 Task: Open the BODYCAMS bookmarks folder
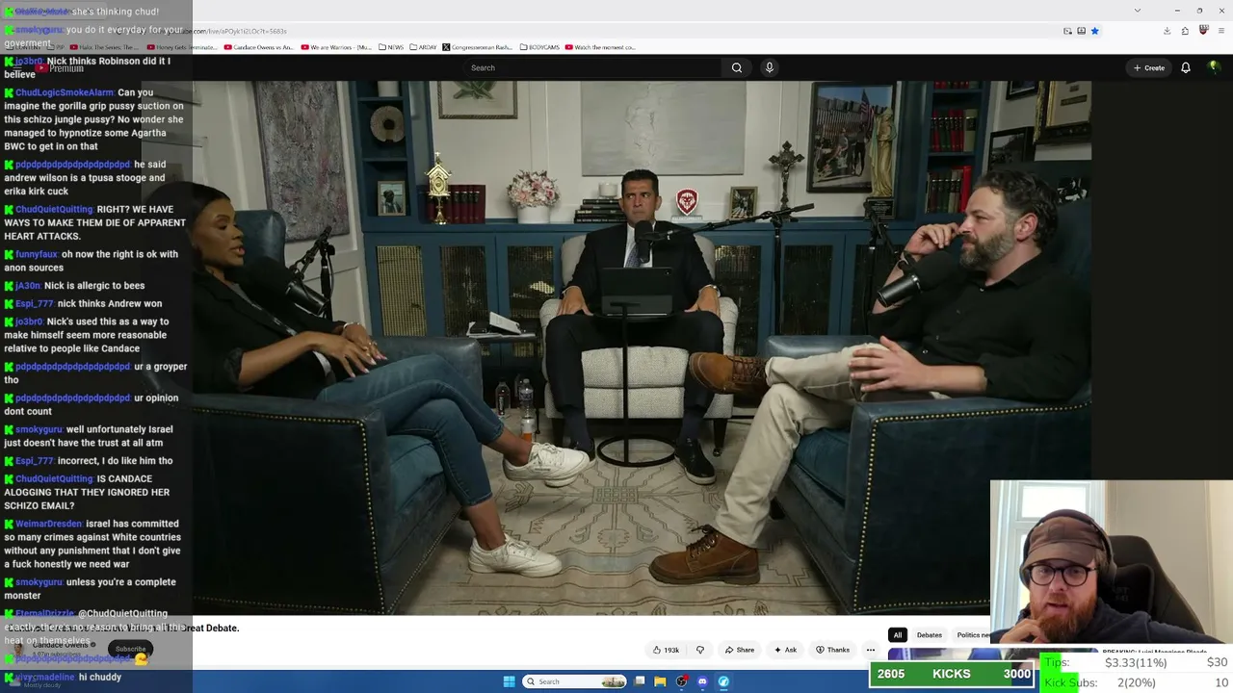(539, 47)
